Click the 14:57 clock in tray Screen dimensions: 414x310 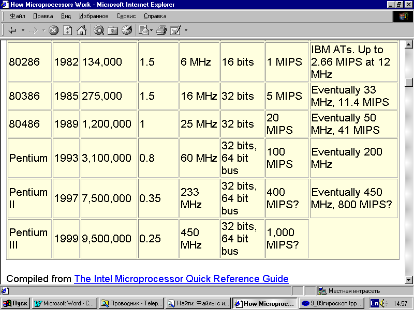coord(400,304)
